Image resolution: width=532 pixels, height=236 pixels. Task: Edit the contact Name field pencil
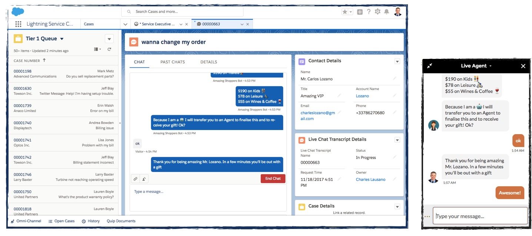coord(395,79)
